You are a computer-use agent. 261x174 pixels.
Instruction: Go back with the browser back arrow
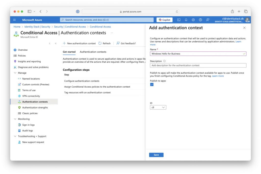(41, 11)
